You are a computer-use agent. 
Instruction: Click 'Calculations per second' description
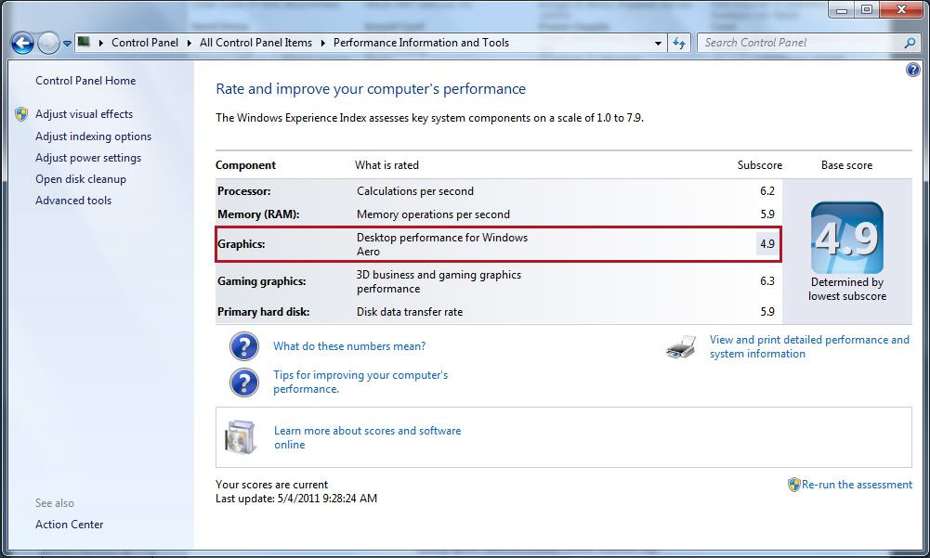tap(415, 191)
